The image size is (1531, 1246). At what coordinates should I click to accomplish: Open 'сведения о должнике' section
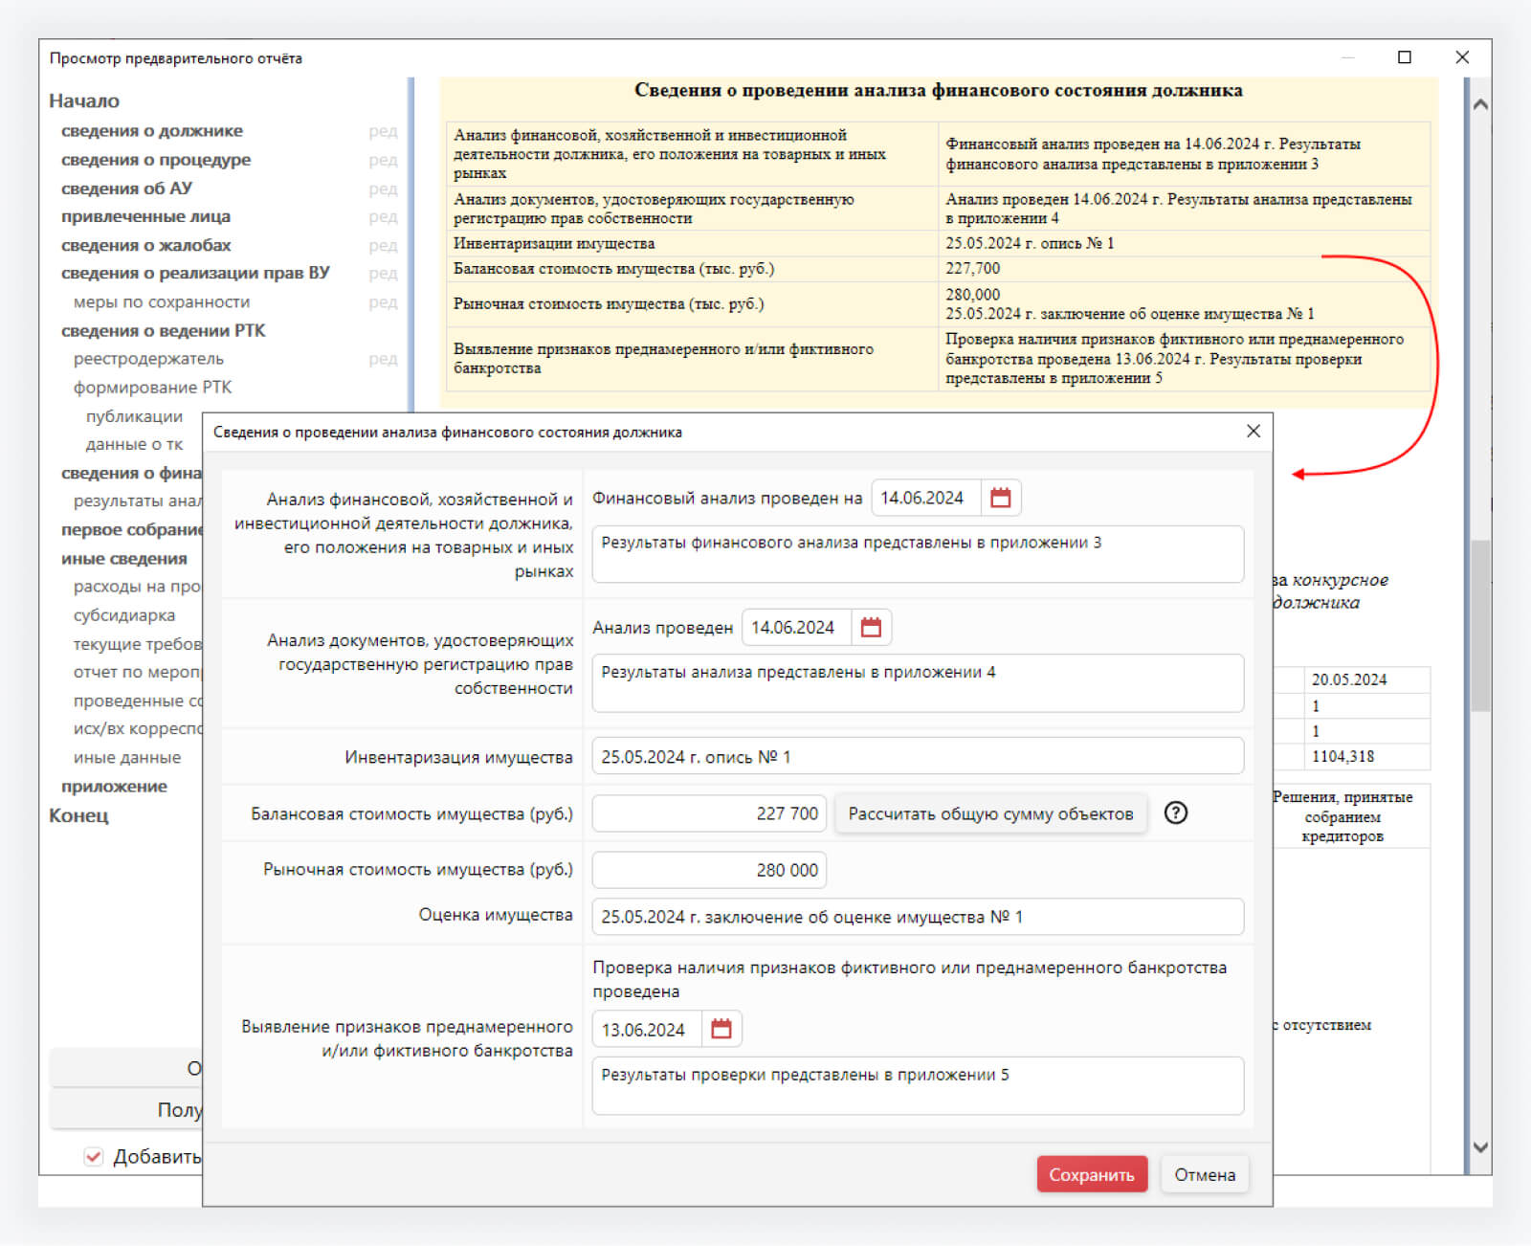(152, 131)
